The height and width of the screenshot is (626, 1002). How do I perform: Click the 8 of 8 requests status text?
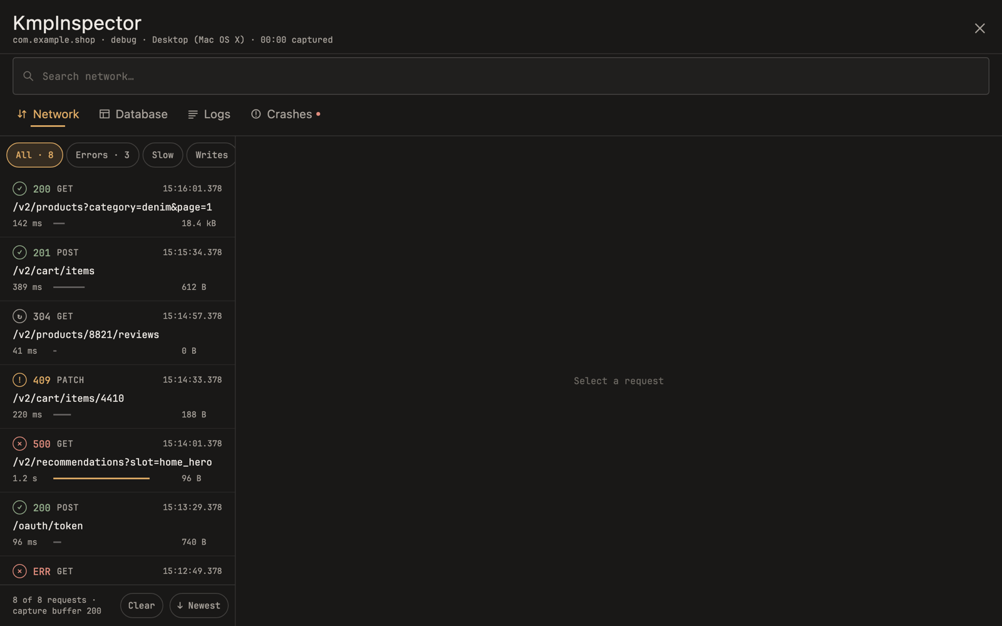pyautogui.click(x=57, y=605)
